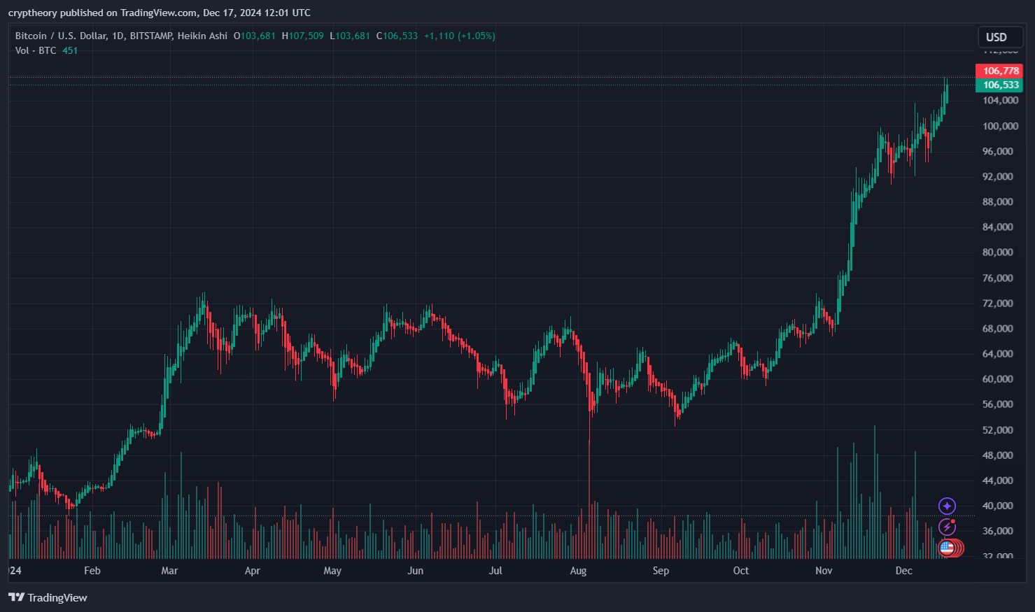Select the Vol · BTC volume indicator legend

(x=35, y=50)
